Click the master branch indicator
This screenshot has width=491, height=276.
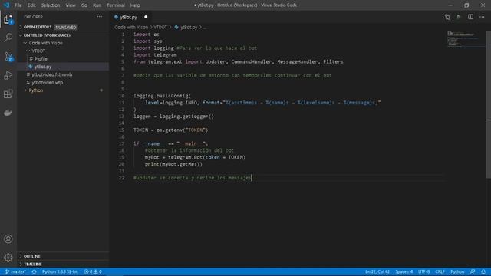pos(15,271)
